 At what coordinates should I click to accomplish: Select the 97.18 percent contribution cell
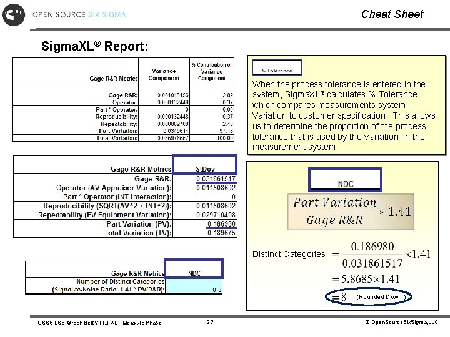click(x=226, y=130)
